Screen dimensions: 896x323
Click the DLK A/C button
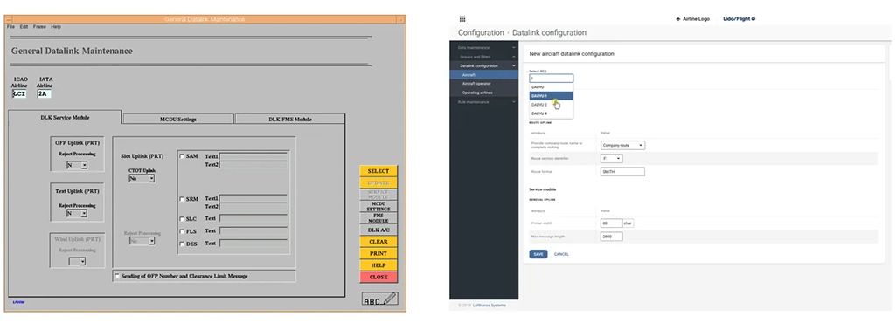pyautogui.click(x=379, y=230)
